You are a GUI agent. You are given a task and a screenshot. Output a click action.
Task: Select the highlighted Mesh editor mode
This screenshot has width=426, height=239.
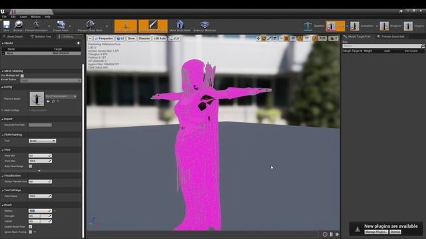click(x=335, y=26)
